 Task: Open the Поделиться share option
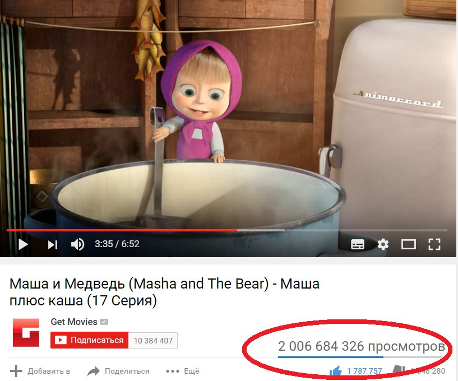tap(127, 371)
